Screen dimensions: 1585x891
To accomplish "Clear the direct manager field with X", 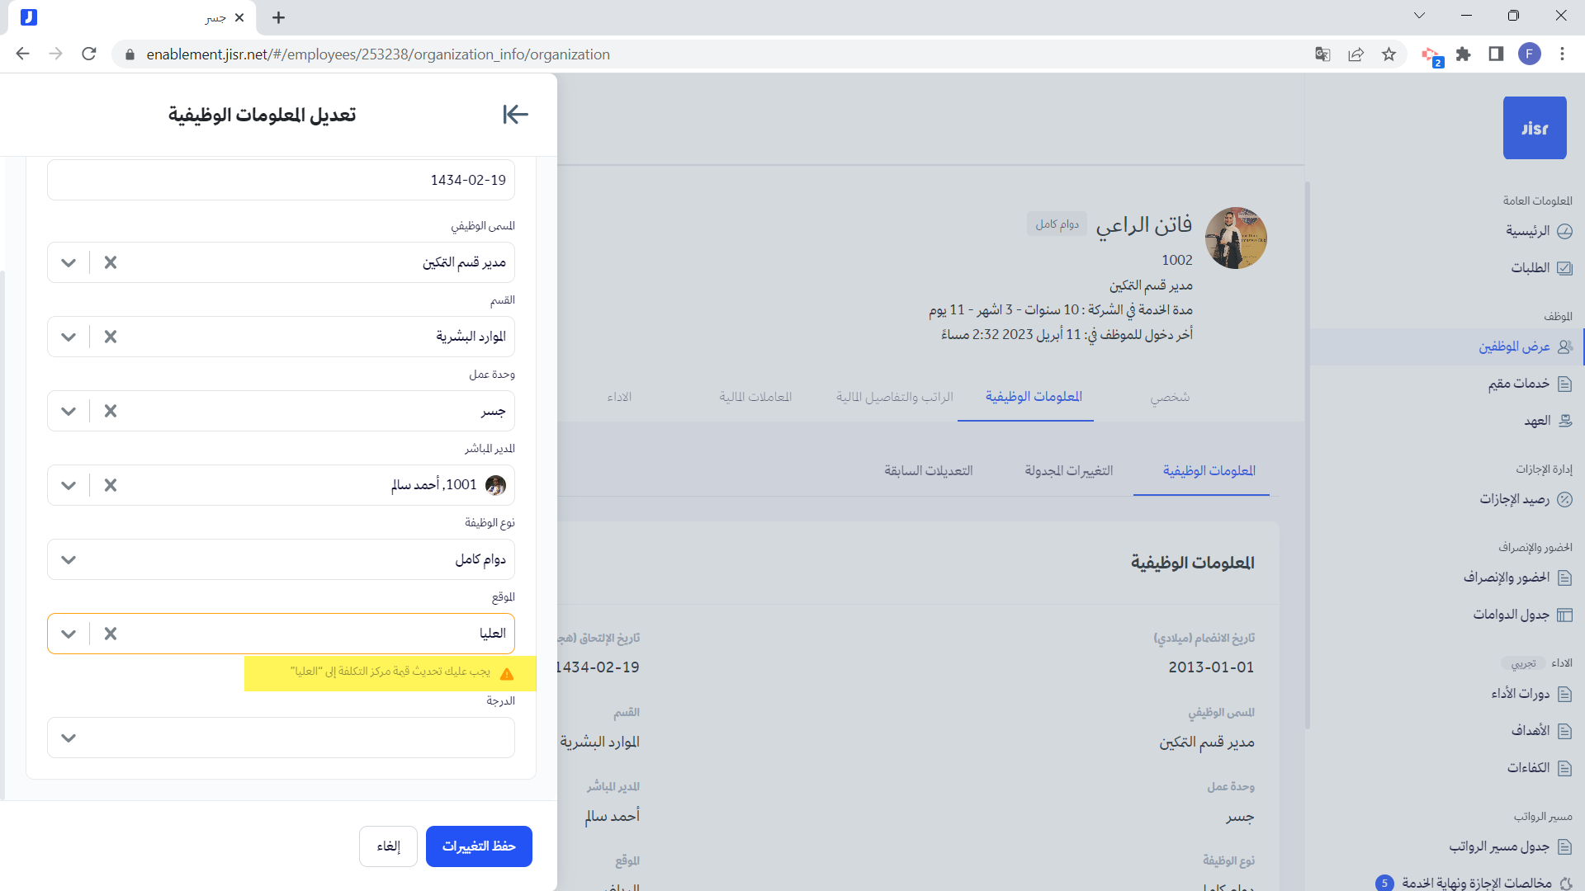I will [111, 485].
